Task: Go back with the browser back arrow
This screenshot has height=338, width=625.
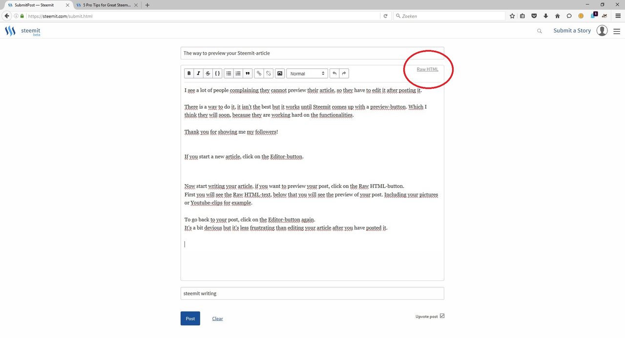Action: pos(7,16)
